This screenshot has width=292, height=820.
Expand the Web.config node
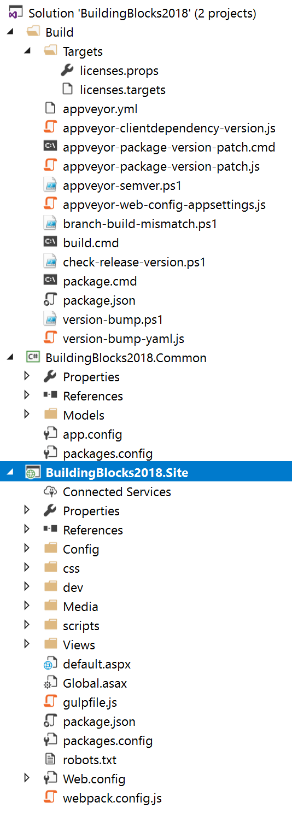(27, 778)
